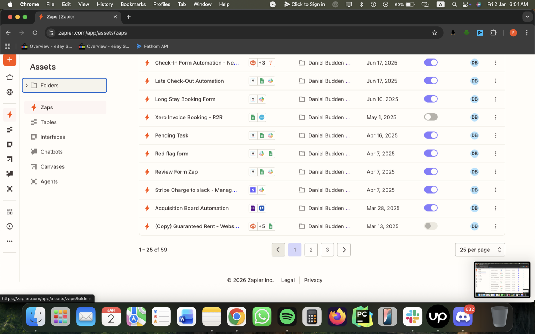The image size is (535, 334).
Task: Open a new Chrome tab
Action: pyautogui.click(x=128, y=17)
